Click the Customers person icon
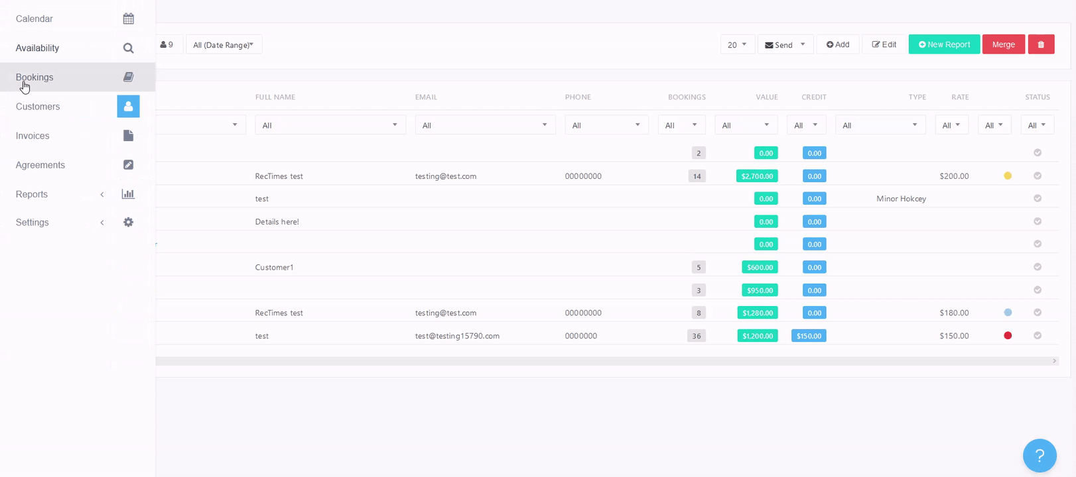This screenshot has height=477, width=1076. [128, 106]
